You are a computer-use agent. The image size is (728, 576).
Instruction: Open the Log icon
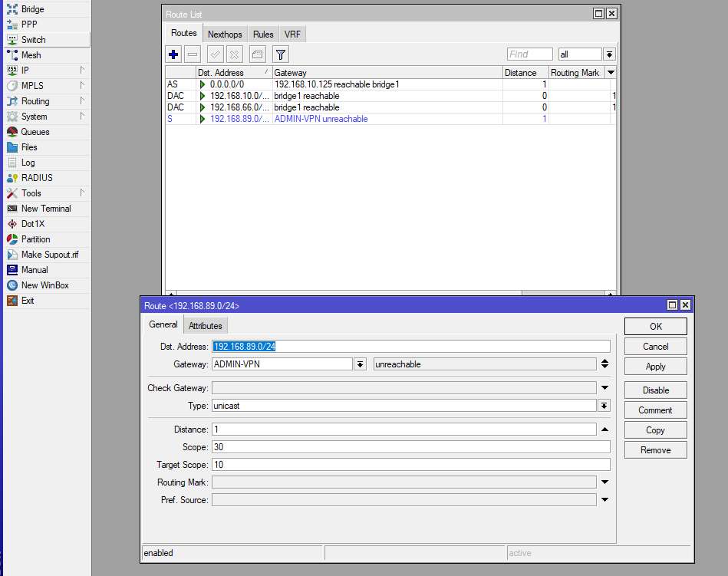pos(12,163)
